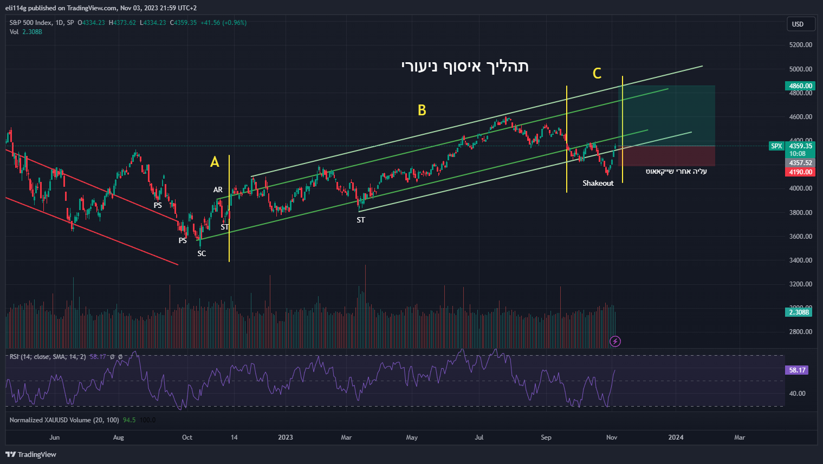
Task: Select the yellow phase C label
Action: coord(597,74)
